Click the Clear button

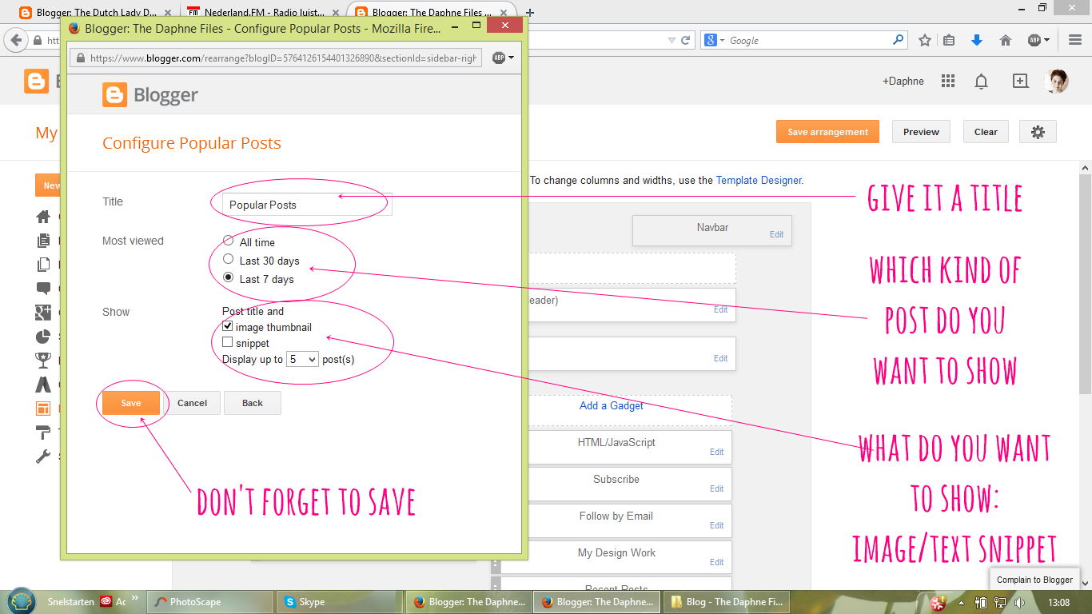point(986,132)
